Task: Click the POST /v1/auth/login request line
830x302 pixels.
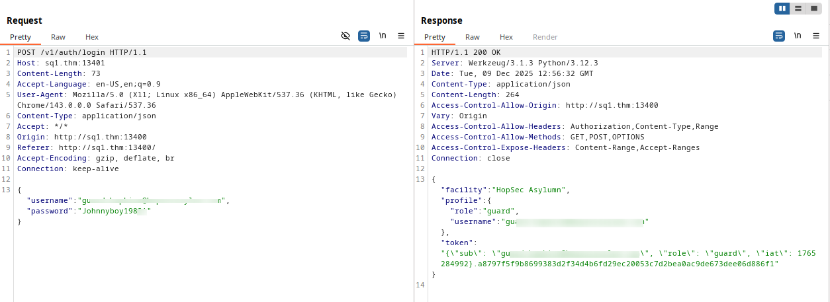Action: point(82,52)
